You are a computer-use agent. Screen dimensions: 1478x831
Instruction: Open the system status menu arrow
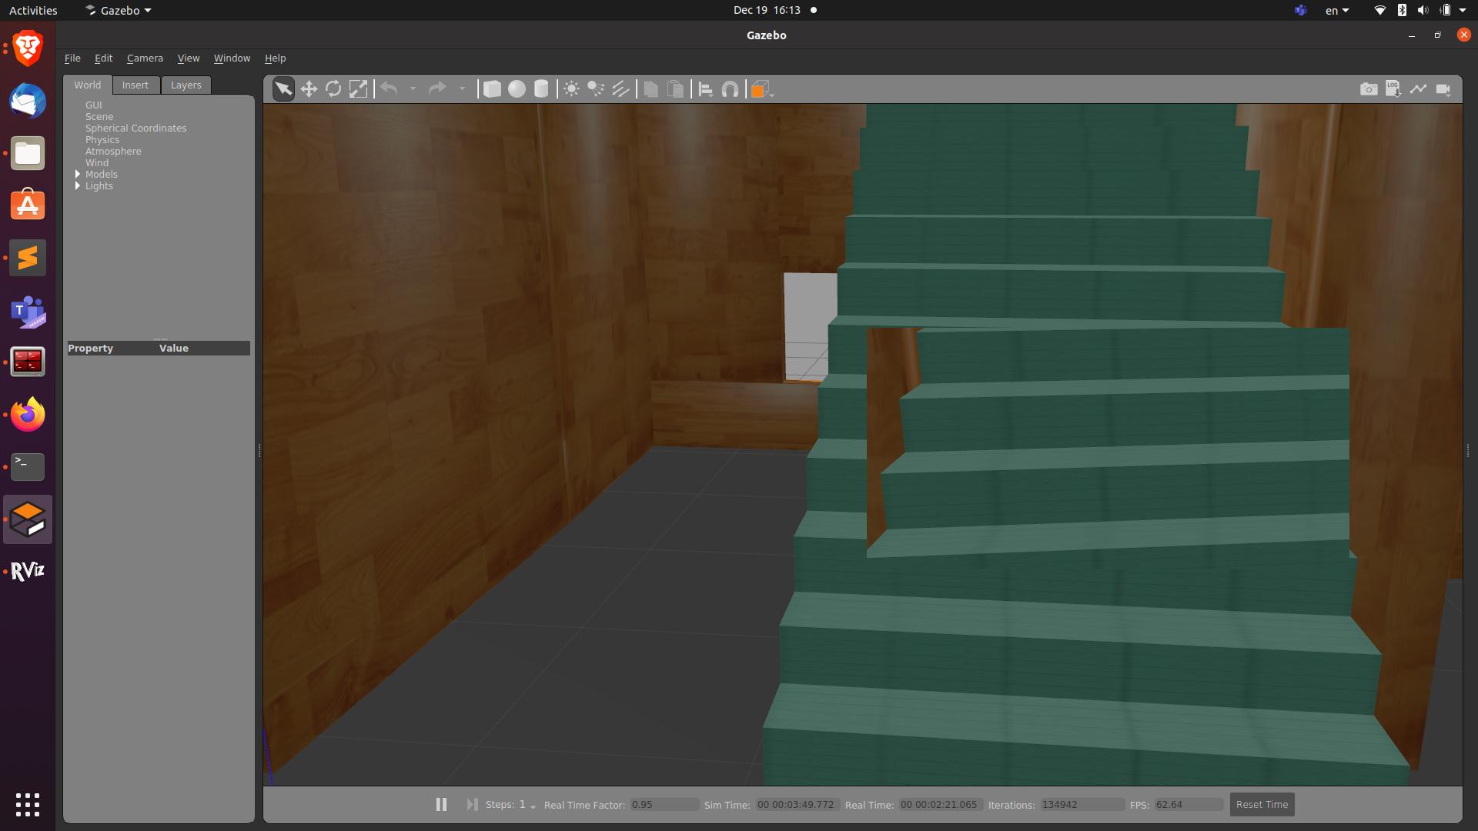[x=1463, y=10]
